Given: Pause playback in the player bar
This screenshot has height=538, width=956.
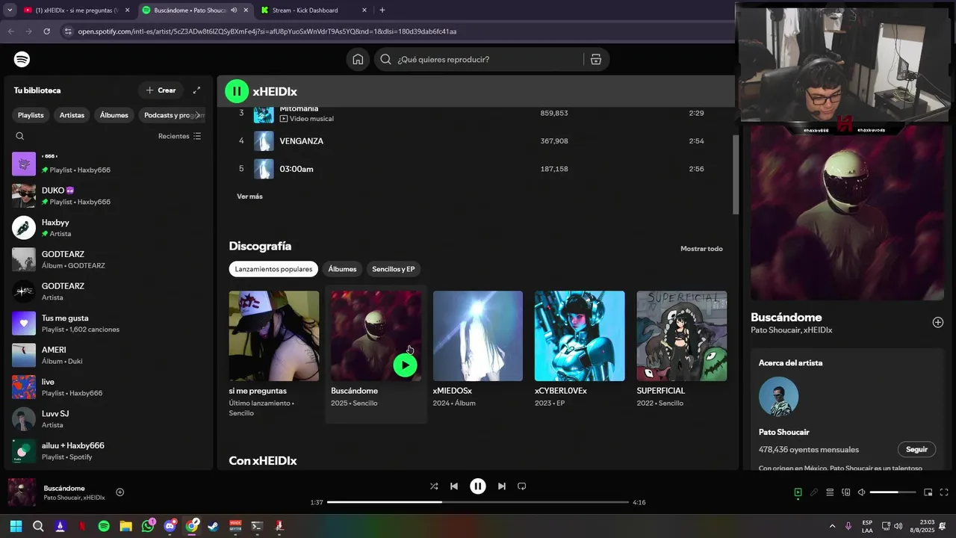Looking at the screenshot, I should [478, 486].
